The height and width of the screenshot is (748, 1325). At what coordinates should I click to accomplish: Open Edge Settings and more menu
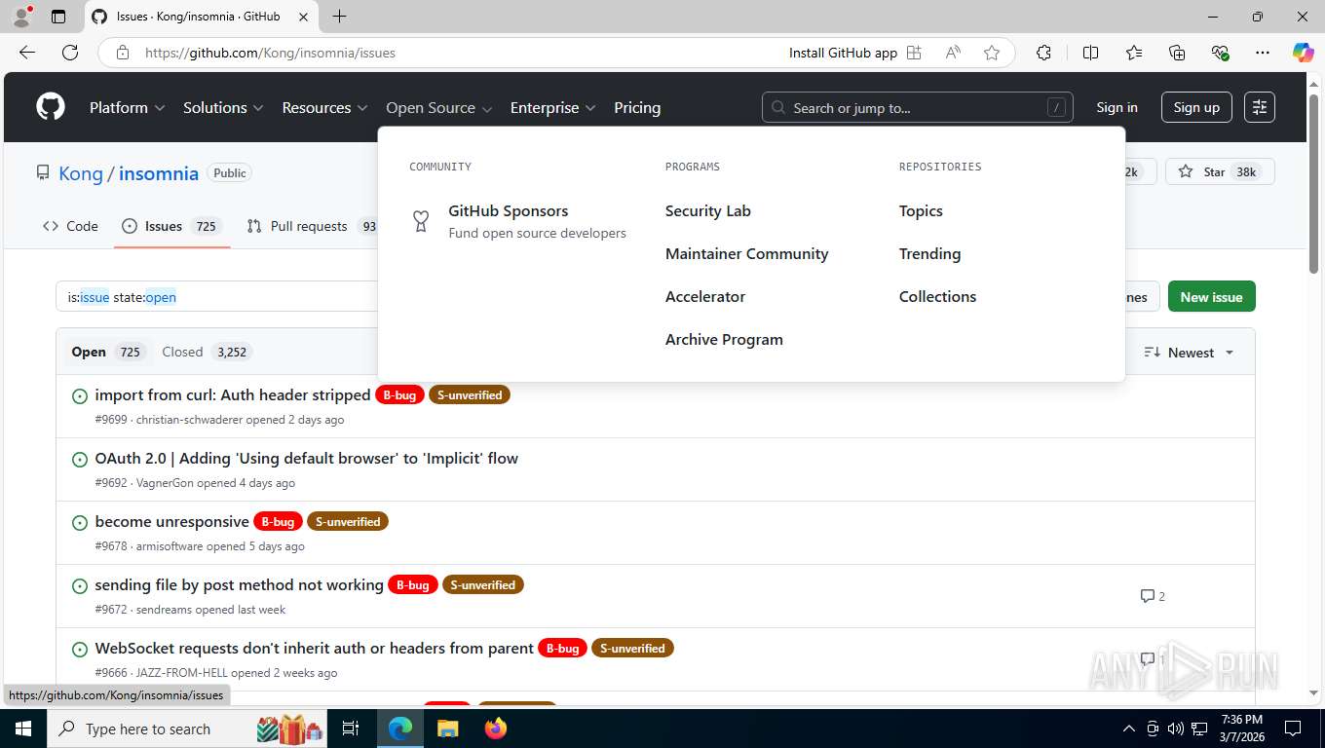[1263, 53]
